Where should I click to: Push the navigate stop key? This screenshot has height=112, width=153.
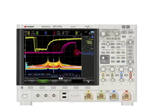click(x=116, y=38)
